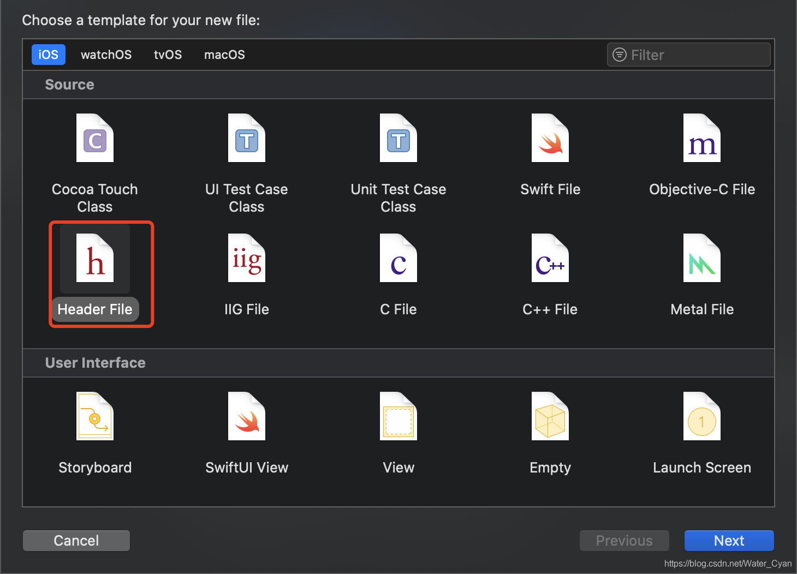Click the "Launch Screen" label
The width and height of the screenshot is (797, 574).
[702, 468]
